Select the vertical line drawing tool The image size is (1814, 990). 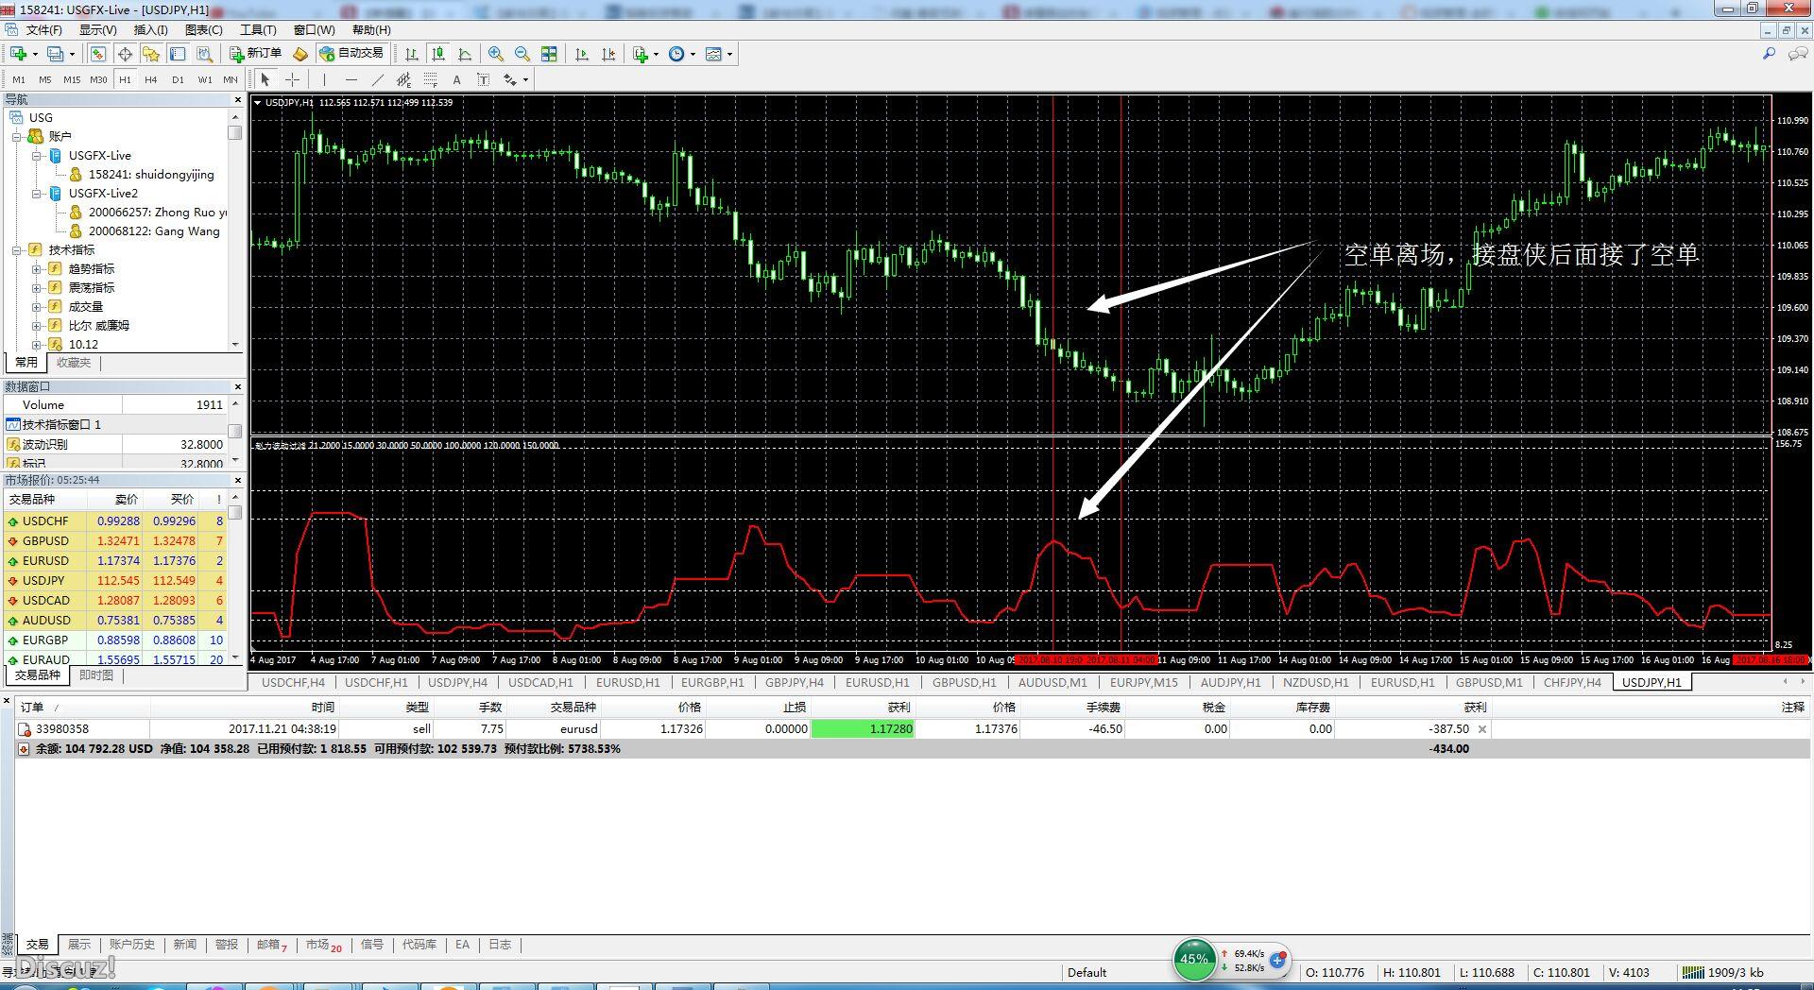(324, 79)
